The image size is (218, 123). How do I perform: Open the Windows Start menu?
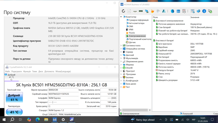click(4, 120)
